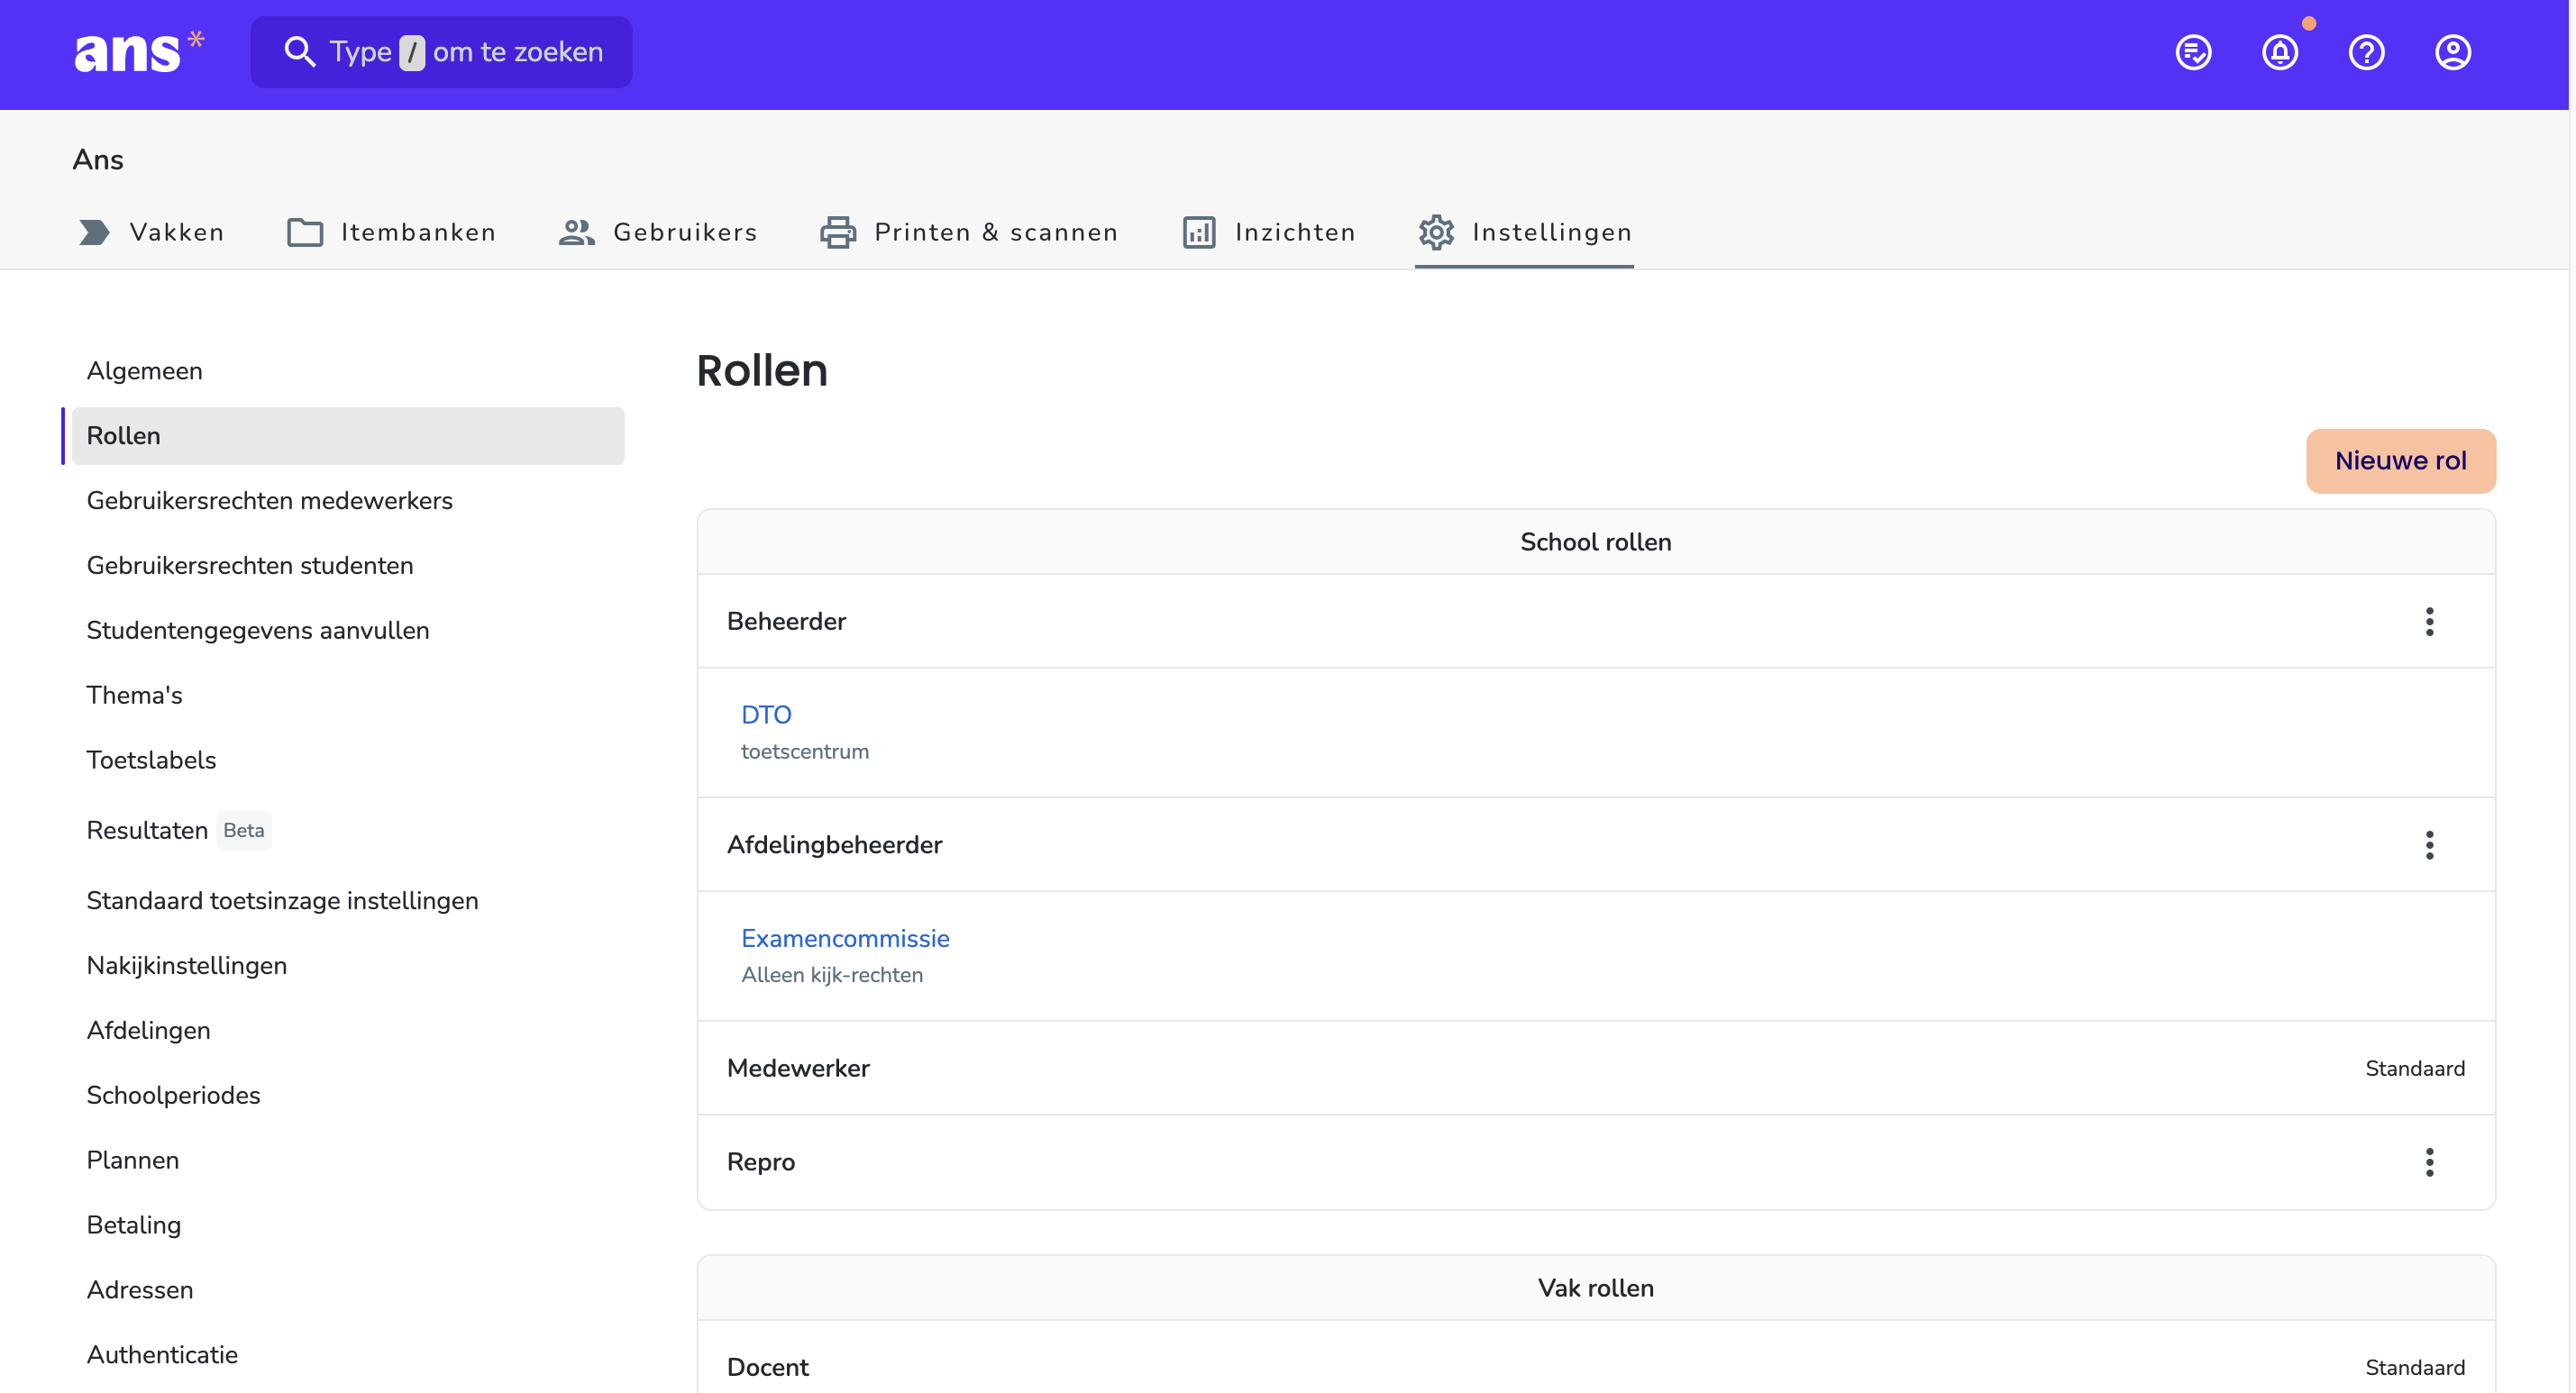
Task: Open the Afdelingbeheerder options menu
Action: 2429,845
